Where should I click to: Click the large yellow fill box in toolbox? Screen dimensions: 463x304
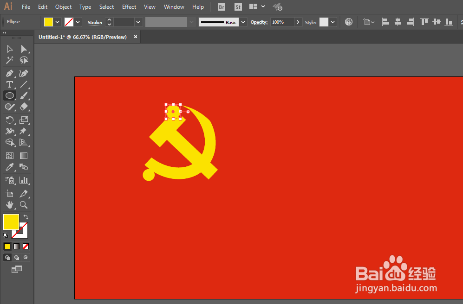click(x=11, y=222)
